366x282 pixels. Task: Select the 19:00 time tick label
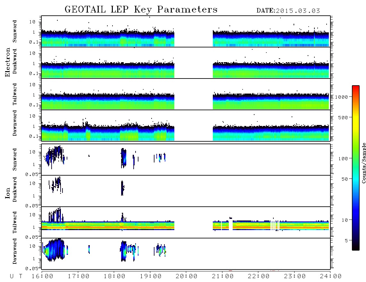point(151,277)
